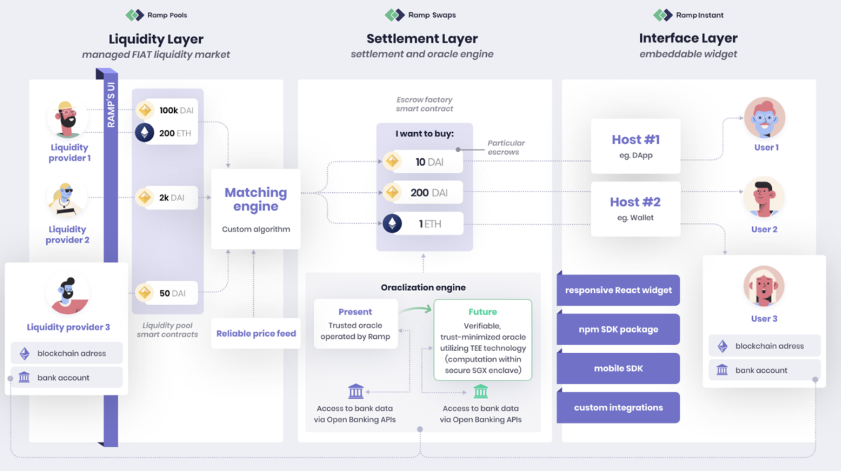Select the npm SDK package button
Screen dimensions: 841x471
click(x=618, y=329)
